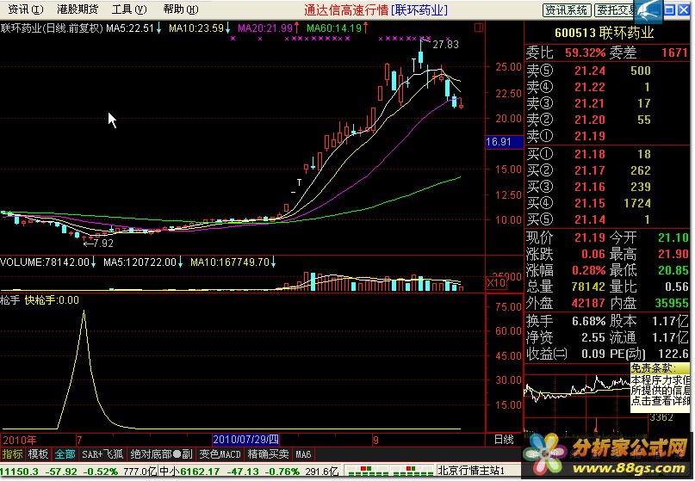The width and height of the screenshot is (695, 481).
Task: Click the 11150.3 index value in status bar
Action: coord(20,471)
